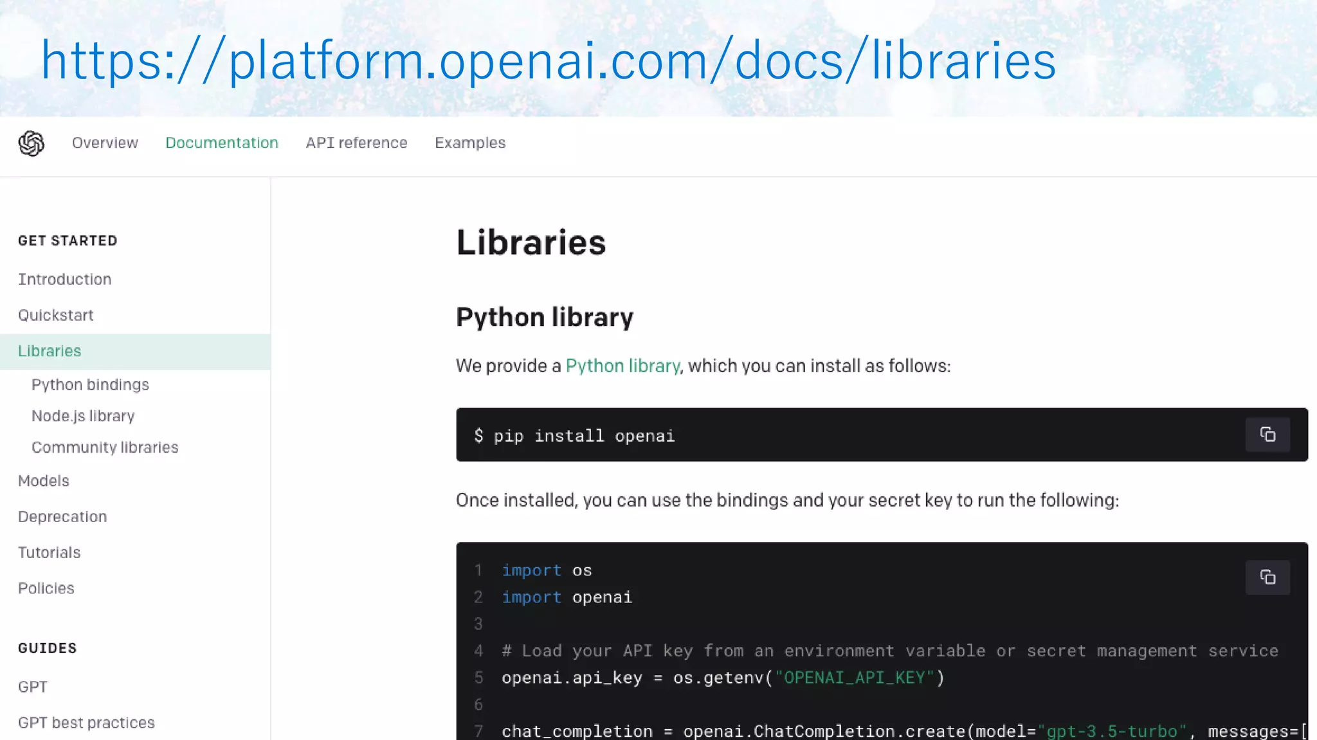Select the Libraries sidebar item
This screenshot has width=1317, height=740.
(135, 351)
